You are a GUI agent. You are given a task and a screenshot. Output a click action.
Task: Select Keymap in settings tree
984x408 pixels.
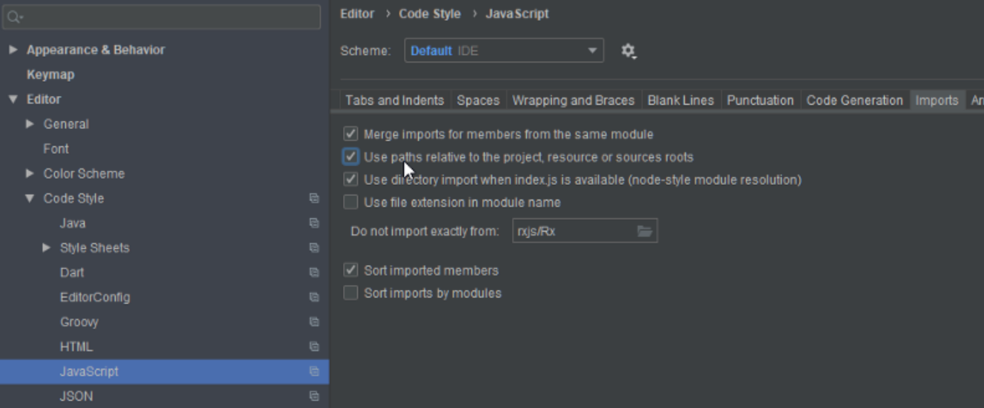[50, 75]
